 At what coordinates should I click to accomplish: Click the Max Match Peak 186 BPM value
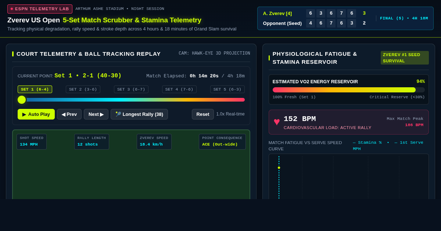[x=414, y=125]
